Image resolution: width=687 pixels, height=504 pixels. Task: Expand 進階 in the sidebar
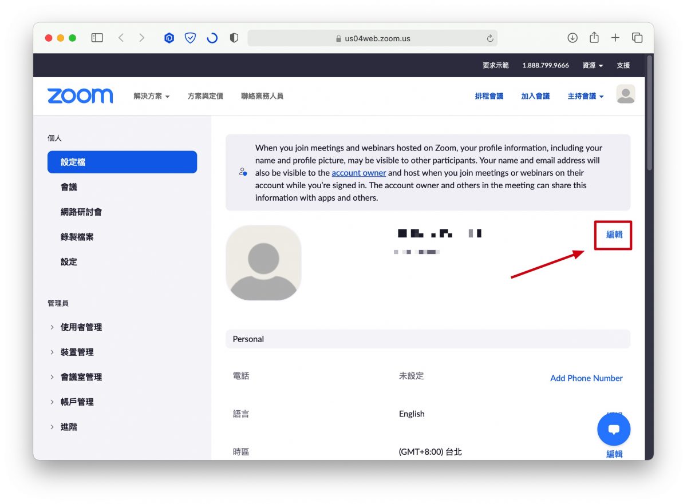pyautogui.click(x=69, y=427)
